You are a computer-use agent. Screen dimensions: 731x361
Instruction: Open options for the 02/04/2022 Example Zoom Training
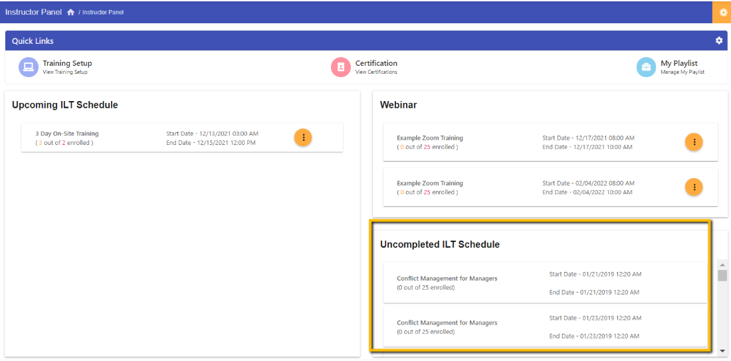coord(694,187)
